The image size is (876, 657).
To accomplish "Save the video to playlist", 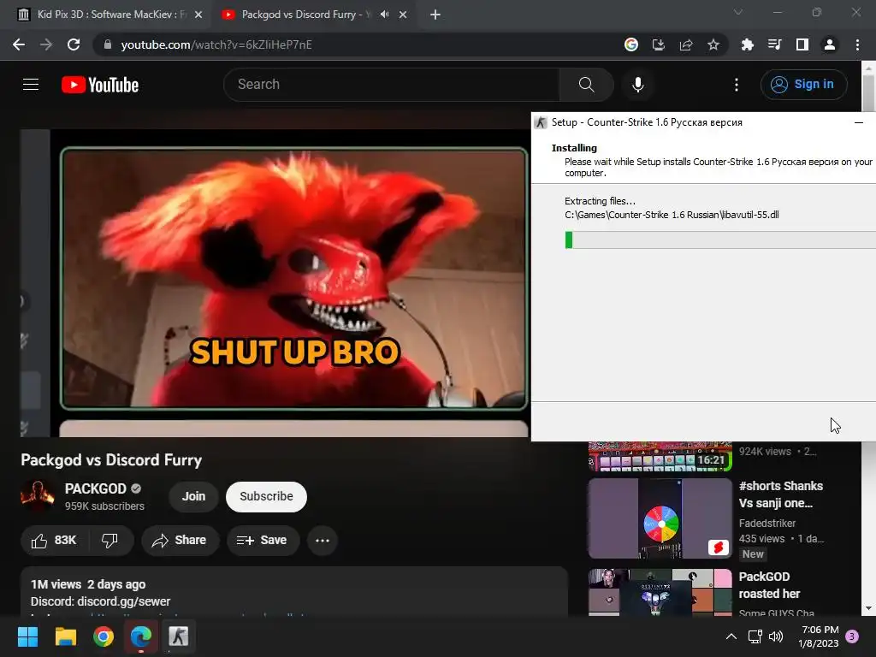I will (x=263, y=541).
